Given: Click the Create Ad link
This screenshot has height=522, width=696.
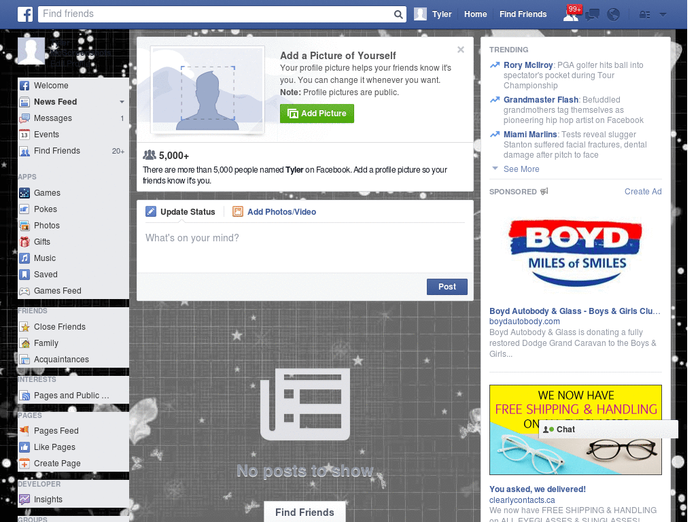Looking at the screenshot, I should tap(643, 191).
